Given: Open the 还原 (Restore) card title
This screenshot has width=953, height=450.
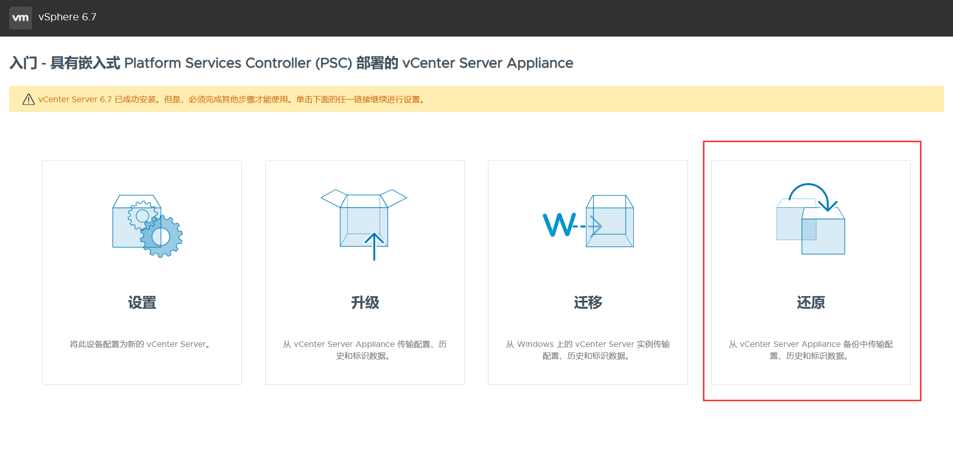Looking at the screenshot, I should pyautogui.click(x=811, y=303).
